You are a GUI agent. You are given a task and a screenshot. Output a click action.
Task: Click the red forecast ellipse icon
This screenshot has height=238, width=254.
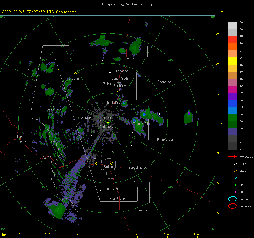(x=233, y=206)
